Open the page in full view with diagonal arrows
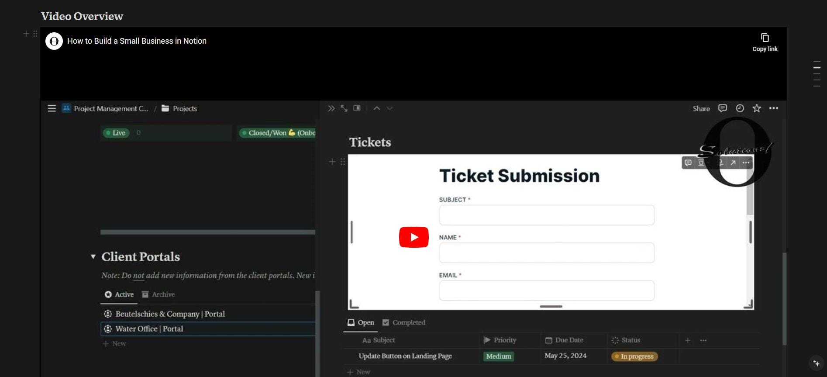 (x=344, y=108)
